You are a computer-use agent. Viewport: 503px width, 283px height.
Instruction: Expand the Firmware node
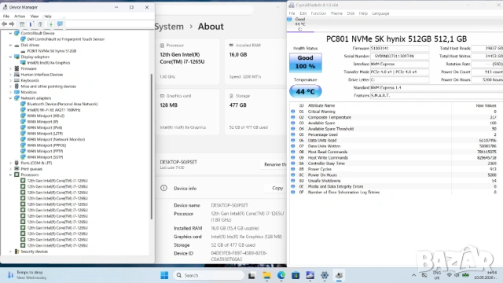coord(10,68)
